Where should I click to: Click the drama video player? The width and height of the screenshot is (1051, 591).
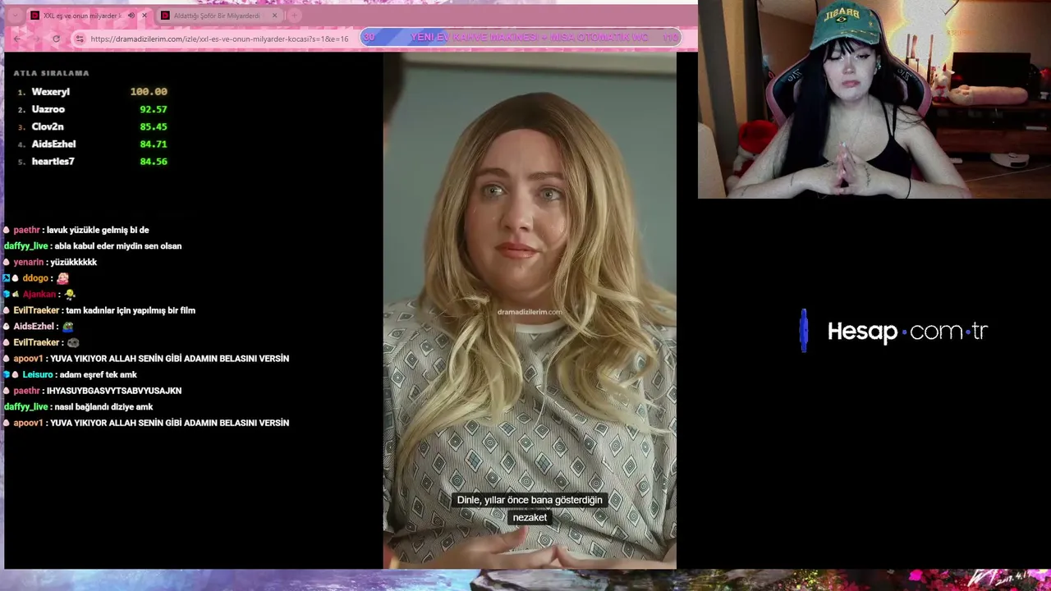point(530,310)
